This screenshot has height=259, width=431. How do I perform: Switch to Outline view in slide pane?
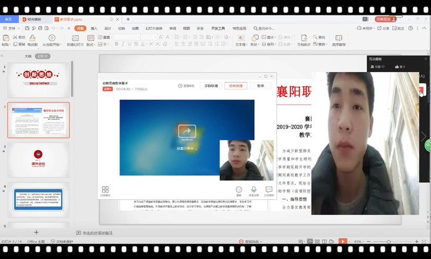(28, 57)
